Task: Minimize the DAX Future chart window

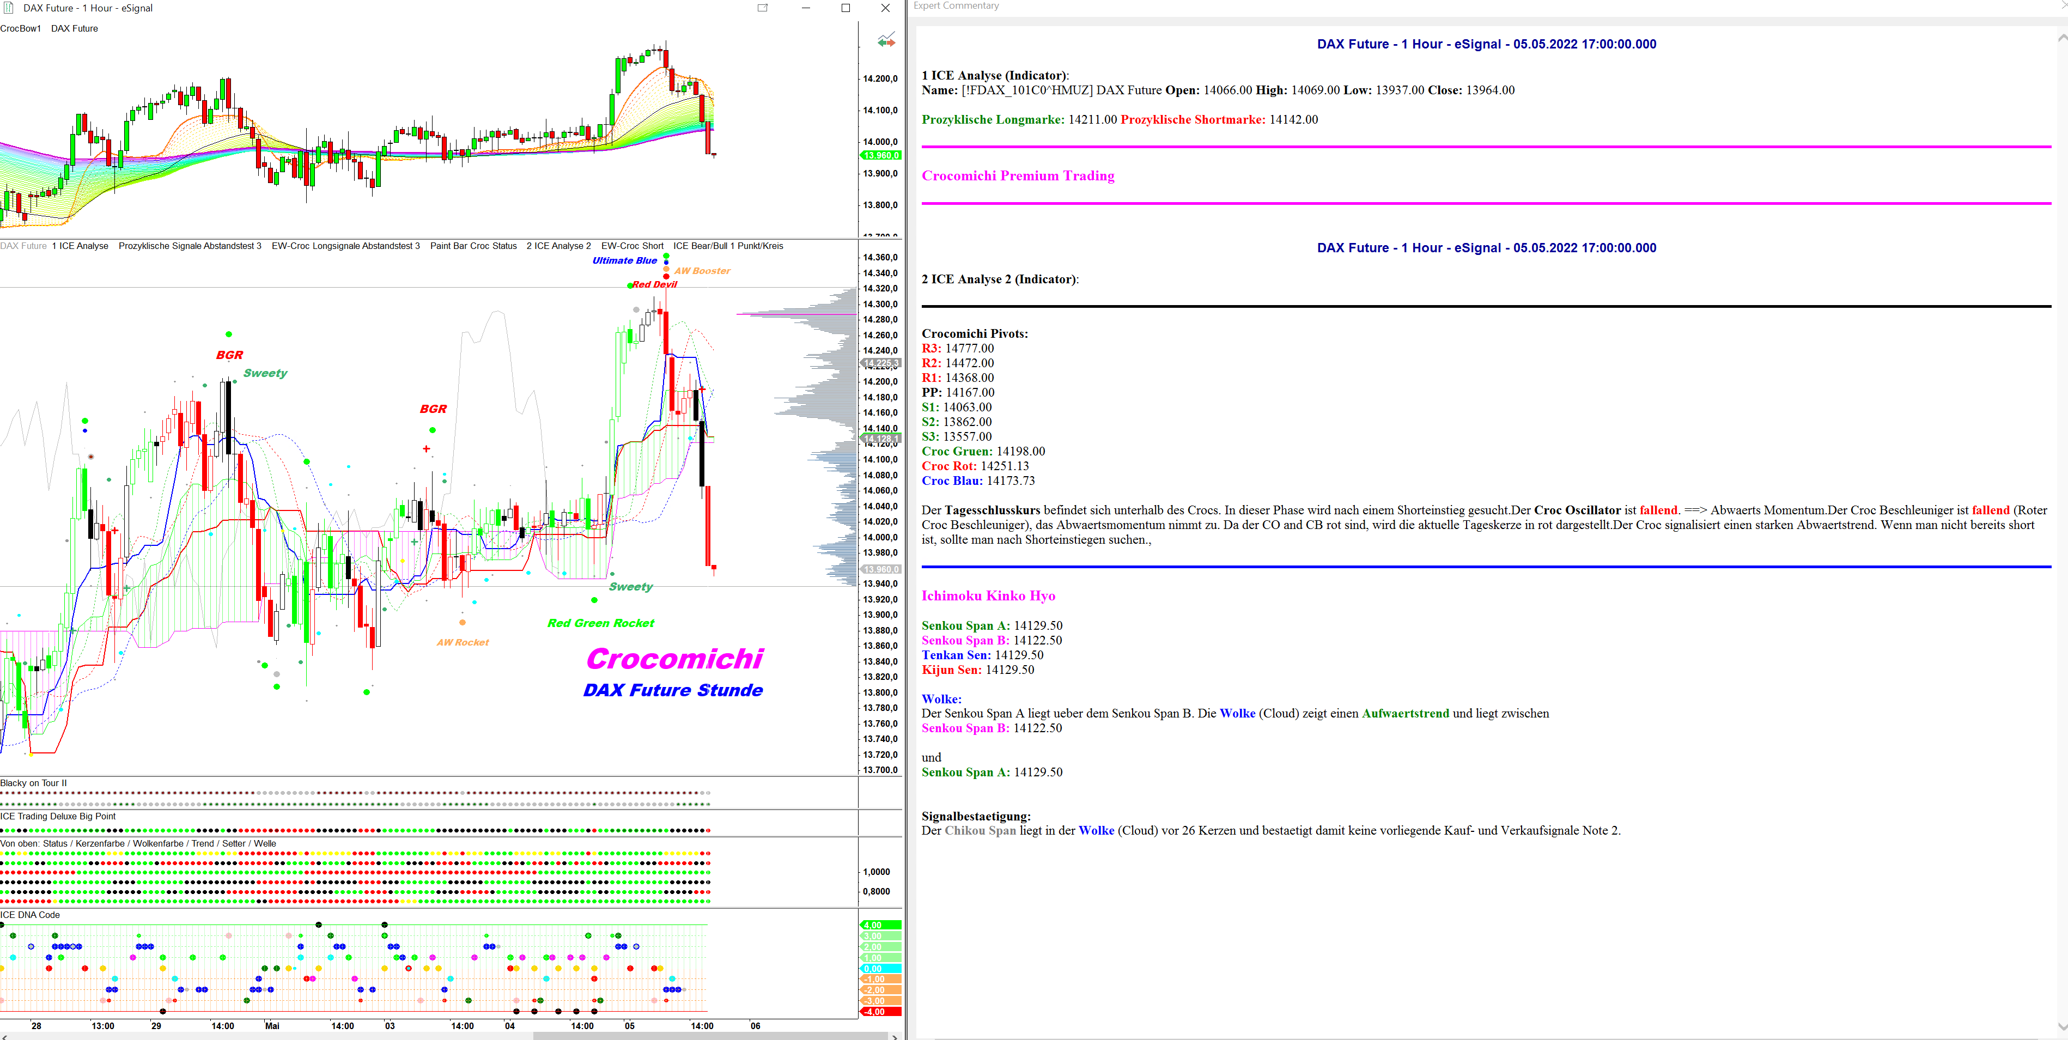Action: (806, 8)
